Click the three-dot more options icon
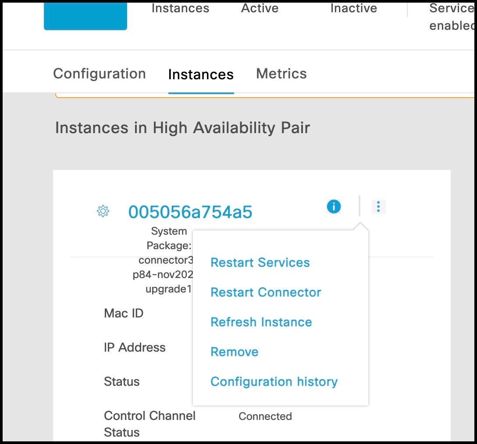This screenshot has width=477, height=444. click(x=378, y=206)
